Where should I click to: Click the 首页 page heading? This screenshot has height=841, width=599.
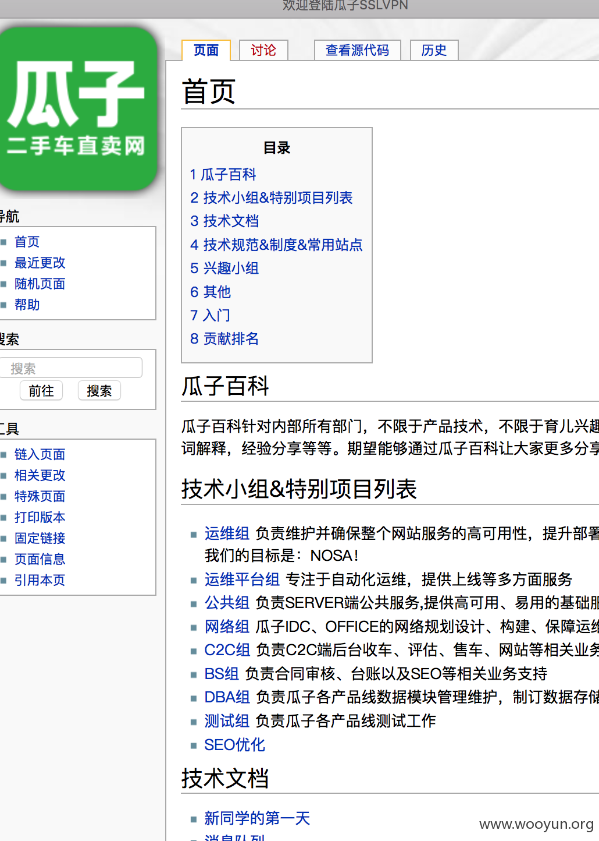(x=209, y=92)
